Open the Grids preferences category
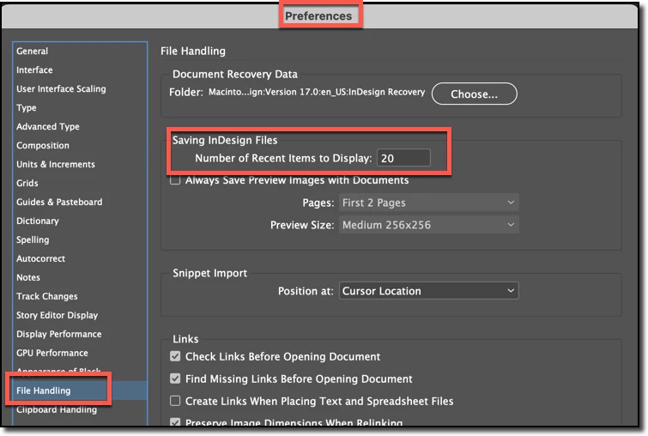The width and height of the screenshot is (648, 436). [27, 183]
